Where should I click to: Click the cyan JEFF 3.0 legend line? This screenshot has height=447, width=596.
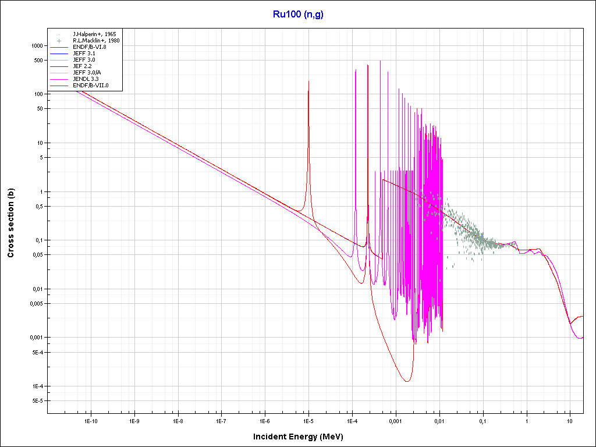click(59, 60)
